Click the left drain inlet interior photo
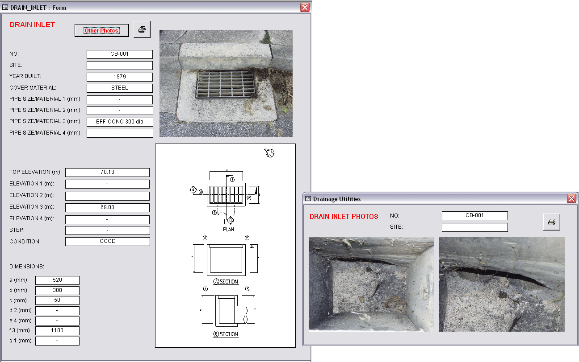Screen dimensions: 579x362 [371, 284]
